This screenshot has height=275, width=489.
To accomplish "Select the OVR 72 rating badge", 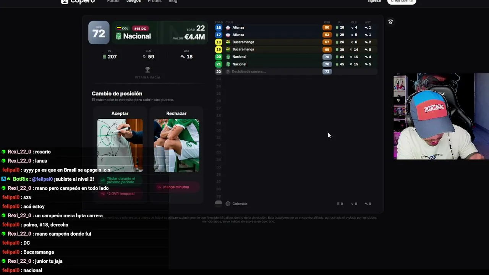I will click(99, 32).
